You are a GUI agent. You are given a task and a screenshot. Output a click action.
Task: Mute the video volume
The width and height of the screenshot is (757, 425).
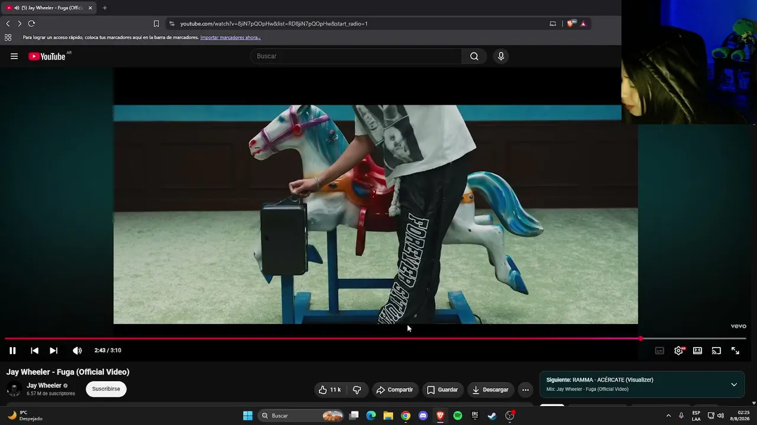(x=77, y=351)
